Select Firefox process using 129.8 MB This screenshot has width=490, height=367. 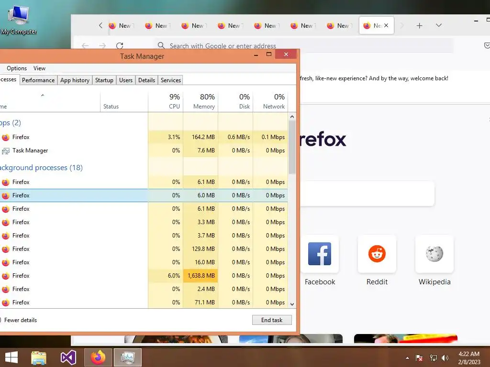coord(144,248)
